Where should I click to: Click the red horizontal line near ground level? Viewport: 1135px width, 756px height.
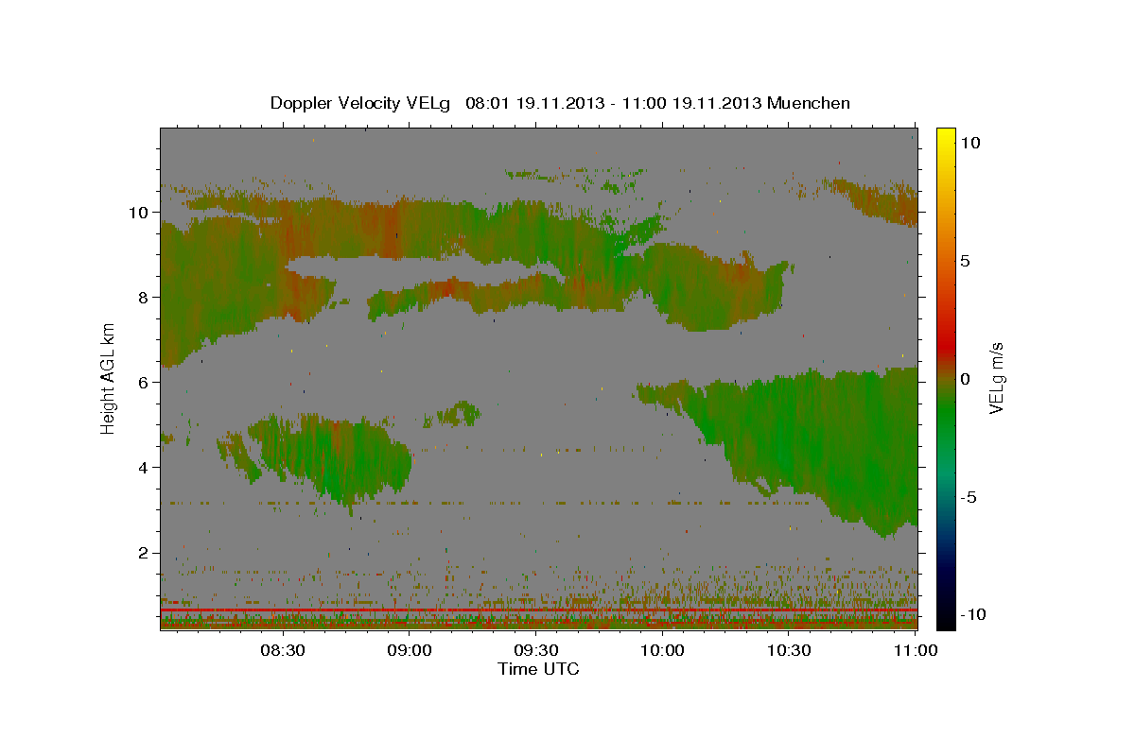tap(539, 610)
